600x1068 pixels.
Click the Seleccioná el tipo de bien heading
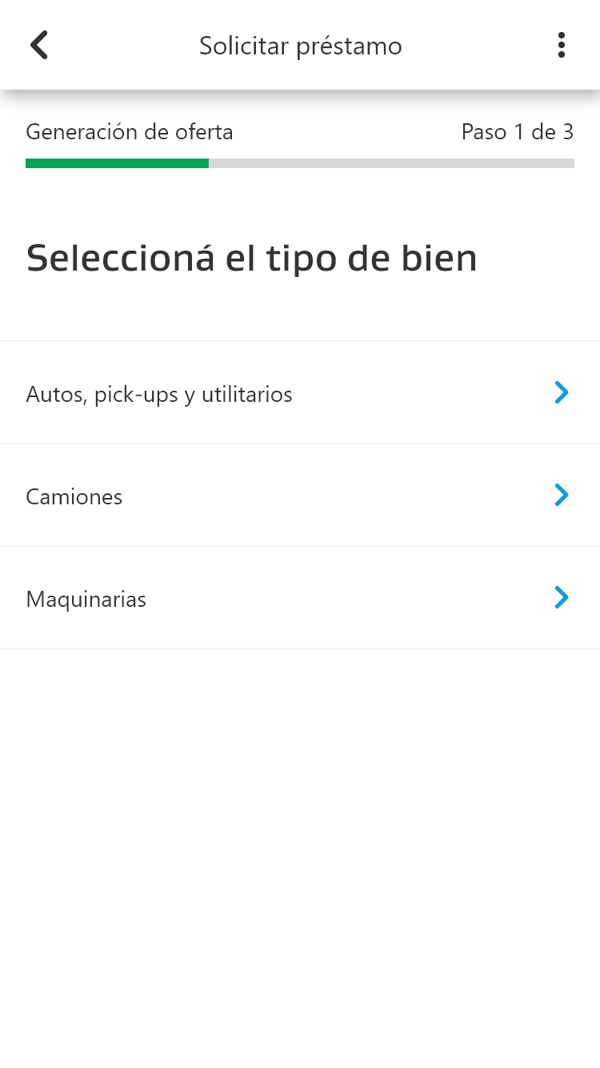coord(251,258)
